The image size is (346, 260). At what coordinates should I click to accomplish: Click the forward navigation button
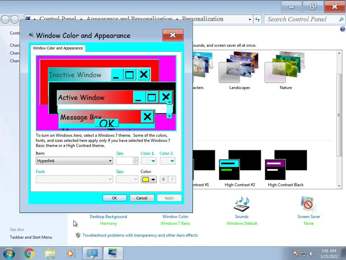tap(15, 19)
